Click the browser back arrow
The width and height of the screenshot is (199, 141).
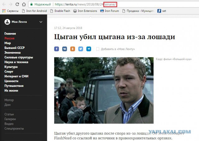[x=4, y=4]
